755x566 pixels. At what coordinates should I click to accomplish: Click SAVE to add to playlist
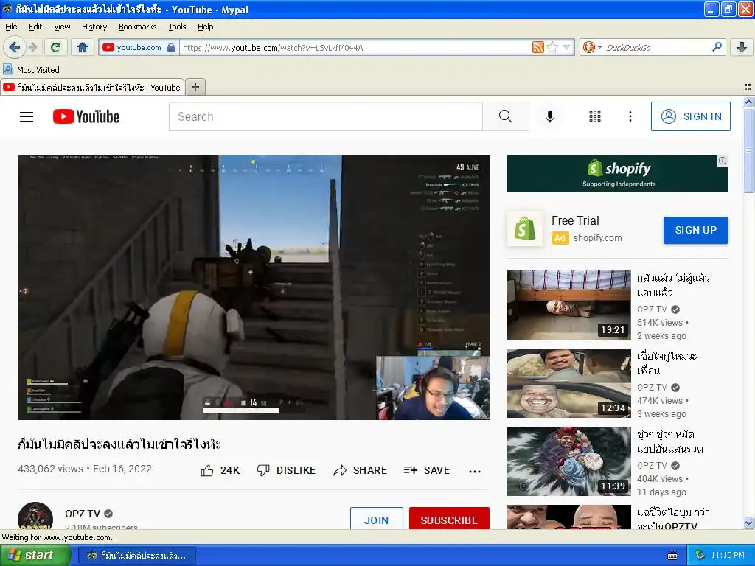[427, 470]
